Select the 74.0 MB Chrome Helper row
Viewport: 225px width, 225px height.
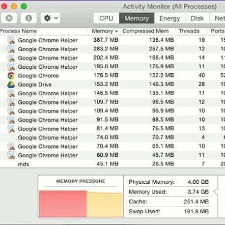112,138
